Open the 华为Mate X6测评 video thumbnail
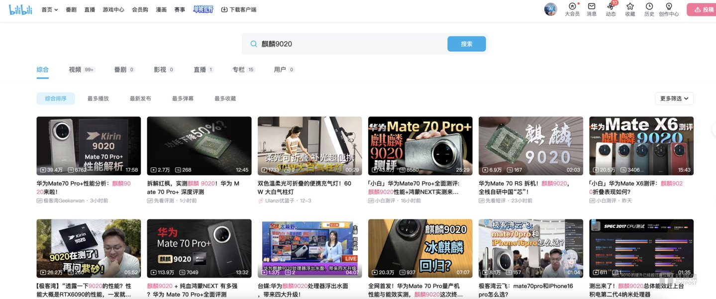Screen dimensions: 716x299 pos(641,146)
